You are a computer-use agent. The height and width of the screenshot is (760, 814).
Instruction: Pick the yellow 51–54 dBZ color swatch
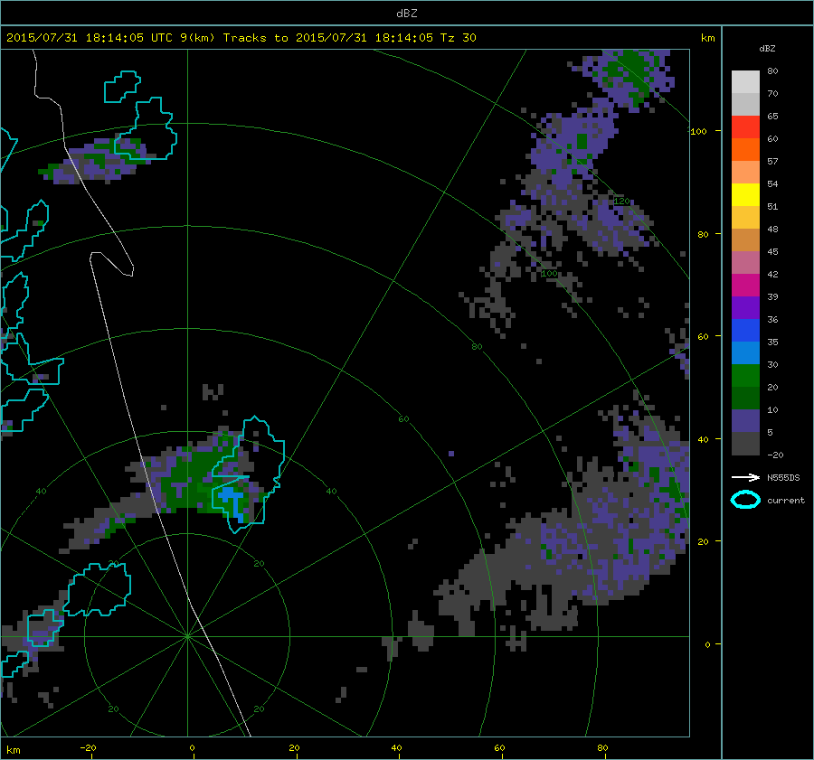745,195
